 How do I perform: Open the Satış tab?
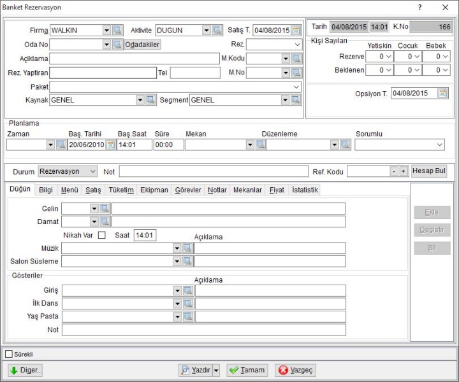pyautogui.click(x=93, y=190)
